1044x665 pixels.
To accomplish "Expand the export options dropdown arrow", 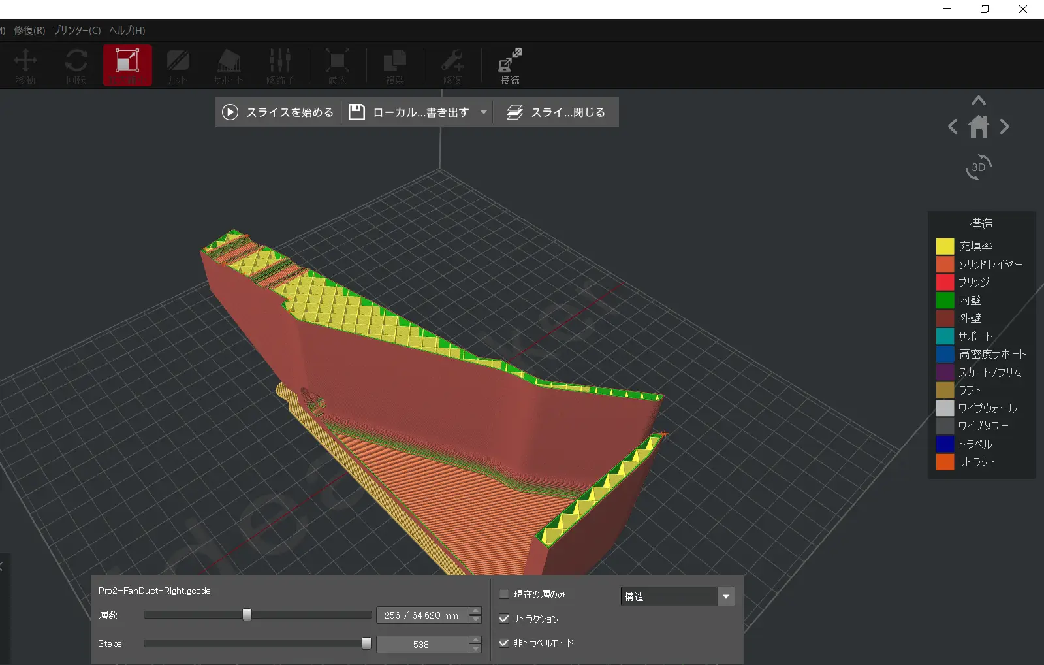I will [x=484, y=112].
